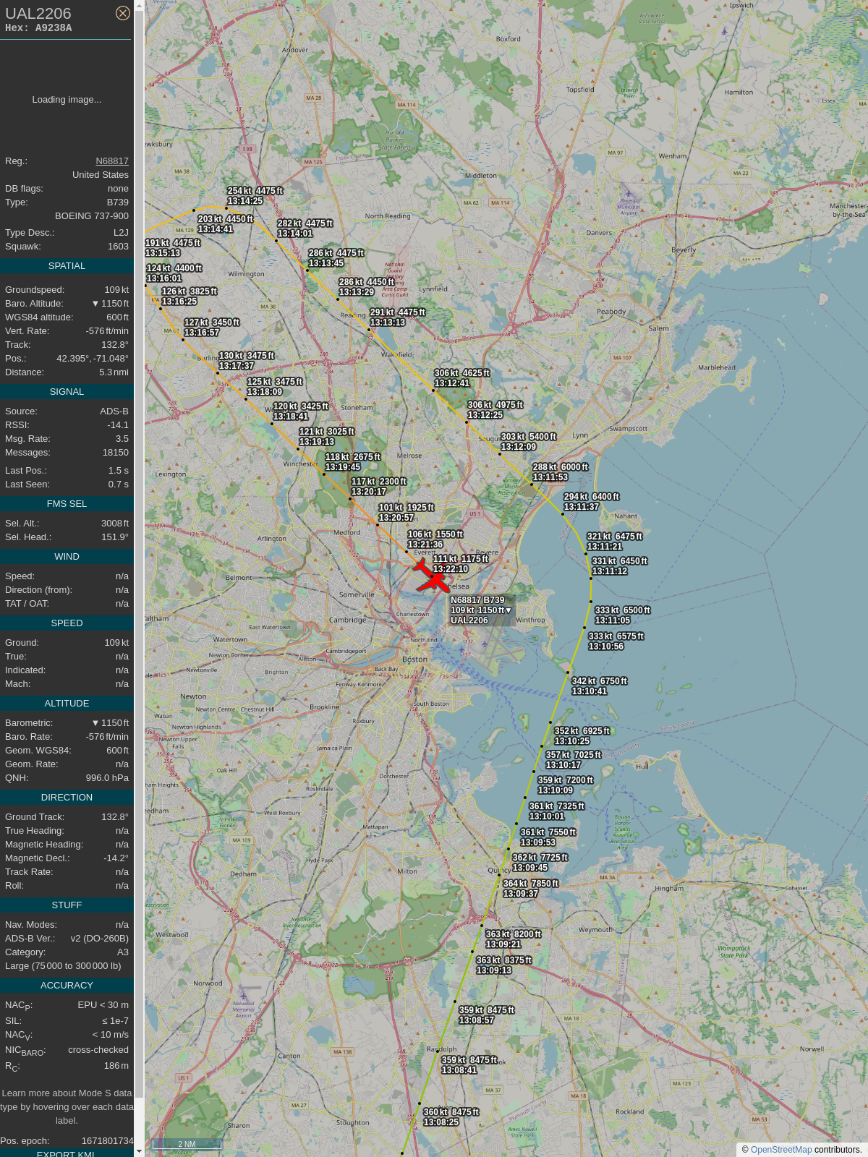Click the ALTITUDE section header
This screenshot has height=1157, width=868.
(67, 704)
